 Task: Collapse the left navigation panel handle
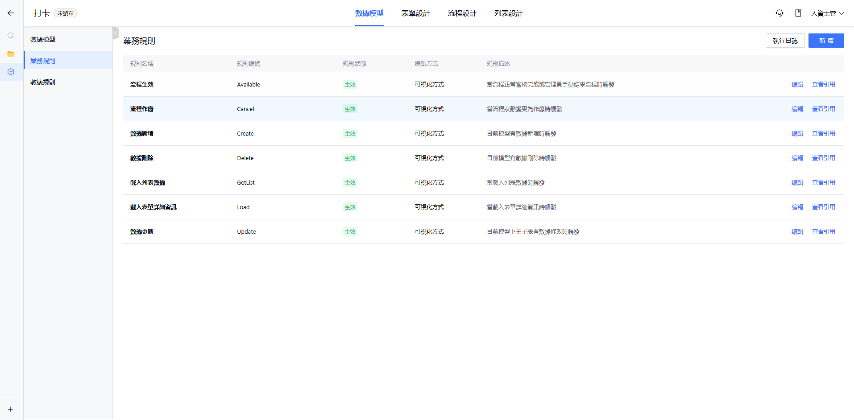[116, 33]
